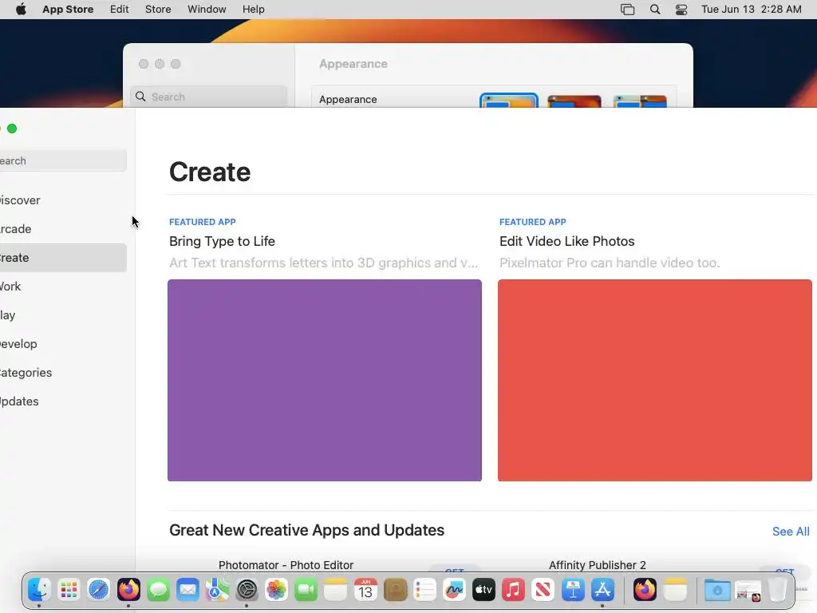Click the date and time in menu bar

pos(752,10)
